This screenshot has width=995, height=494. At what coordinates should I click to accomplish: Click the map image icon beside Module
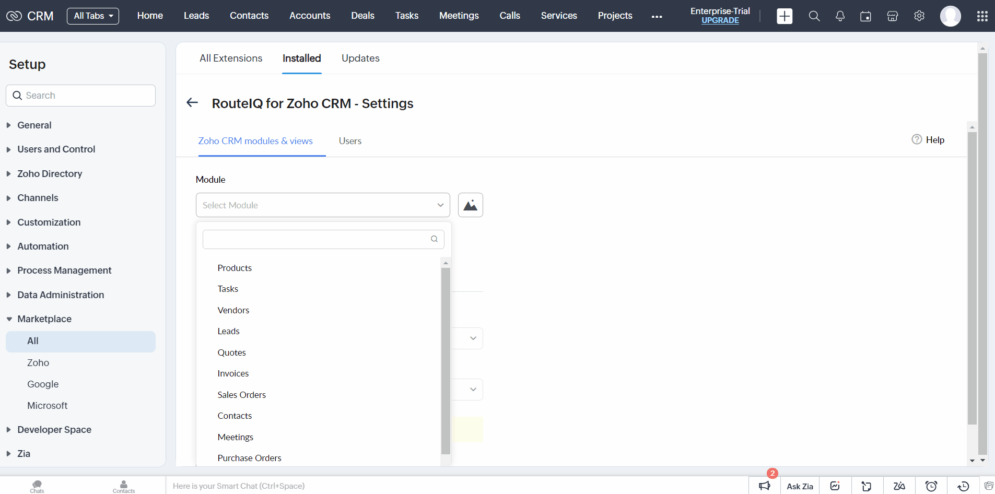point(470,205)
